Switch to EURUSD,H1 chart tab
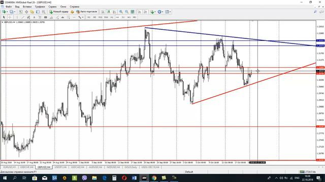 tap(10, 167)
